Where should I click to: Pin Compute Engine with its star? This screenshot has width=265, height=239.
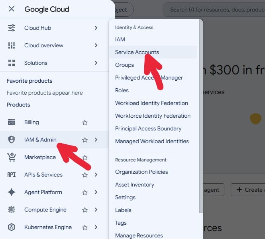click(x=85, y=210)
